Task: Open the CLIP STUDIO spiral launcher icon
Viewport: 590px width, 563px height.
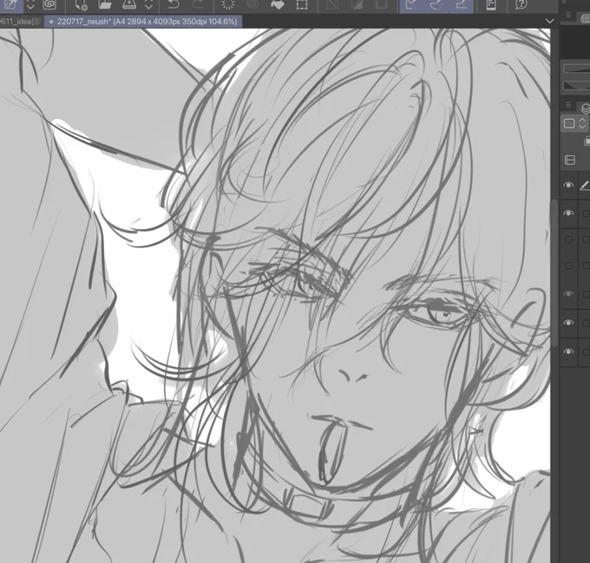Action: pos(49,4)
